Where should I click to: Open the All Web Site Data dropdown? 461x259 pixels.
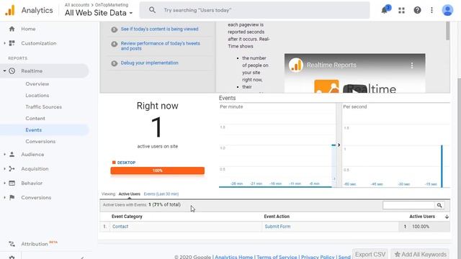pos(99,13)
